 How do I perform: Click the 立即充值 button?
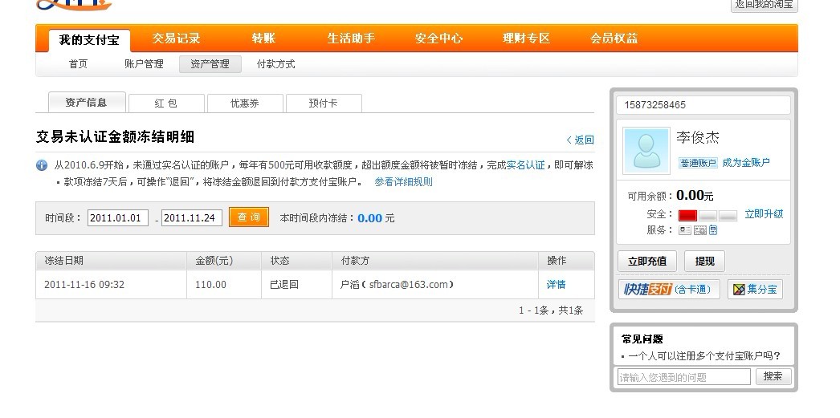[x=646, y=262]
